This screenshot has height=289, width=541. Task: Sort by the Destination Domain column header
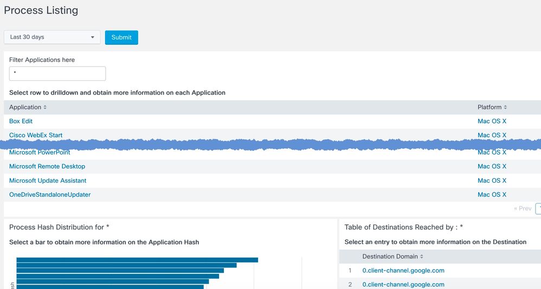pyautogui.click(x=392, y=256)
